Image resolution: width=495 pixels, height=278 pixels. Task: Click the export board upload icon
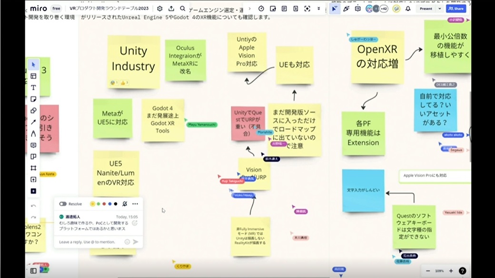coord(171,9)
